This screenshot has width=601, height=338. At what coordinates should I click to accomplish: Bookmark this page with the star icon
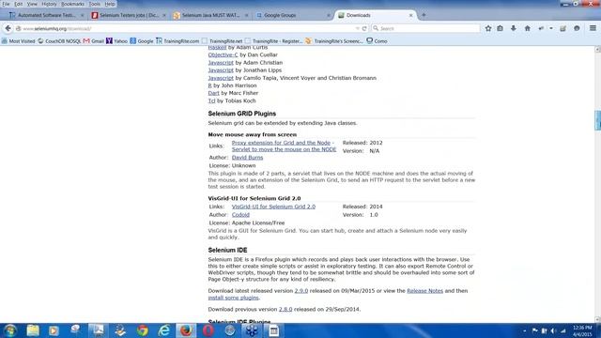pos(488,28)
